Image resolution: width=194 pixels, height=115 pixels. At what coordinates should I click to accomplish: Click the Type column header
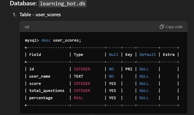(79, 55)
